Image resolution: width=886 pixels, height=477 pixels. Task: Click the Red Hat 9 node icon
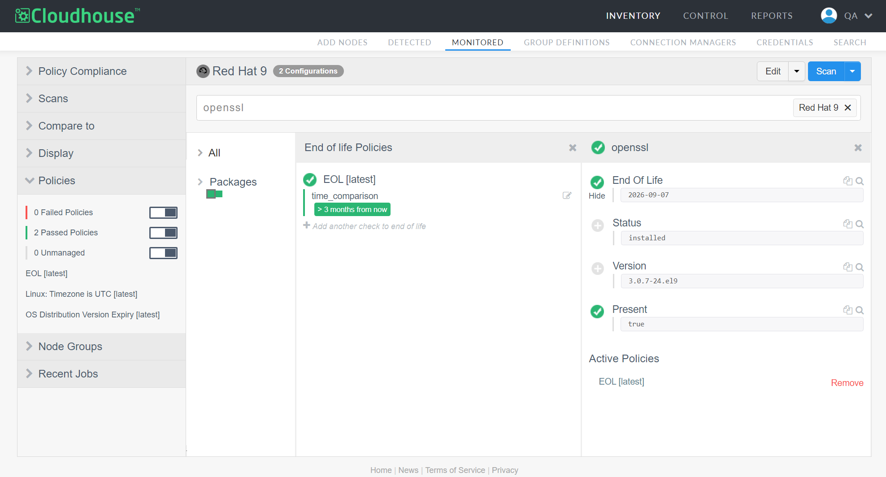[x=203, y=71]
